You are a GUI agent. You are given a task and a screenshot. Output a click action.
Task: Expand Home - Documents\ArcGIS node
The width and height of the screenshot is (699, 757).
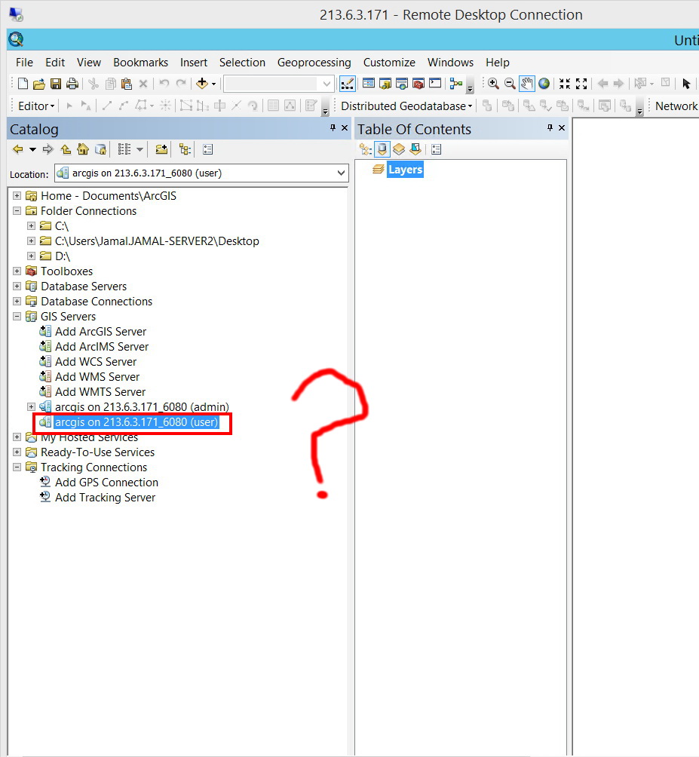point(17,195)
